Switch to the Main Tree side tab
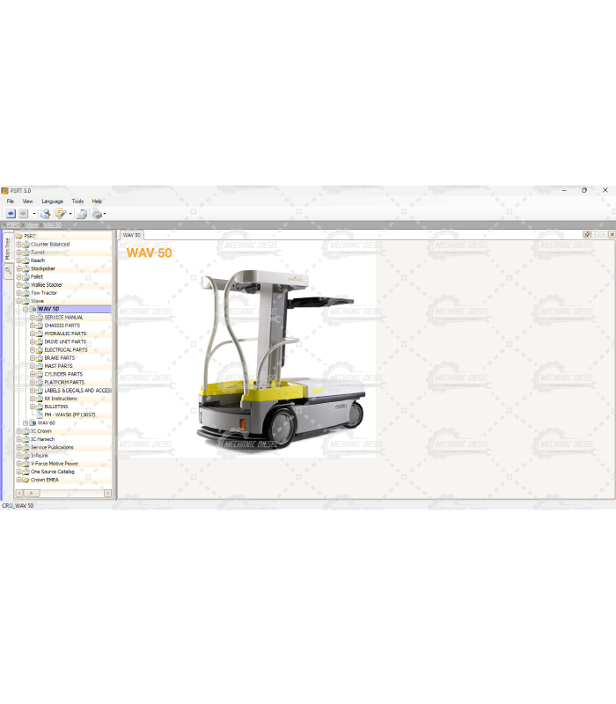Viewport: 616px width, 704px height. pyautogui.click(x=8, y=248)
